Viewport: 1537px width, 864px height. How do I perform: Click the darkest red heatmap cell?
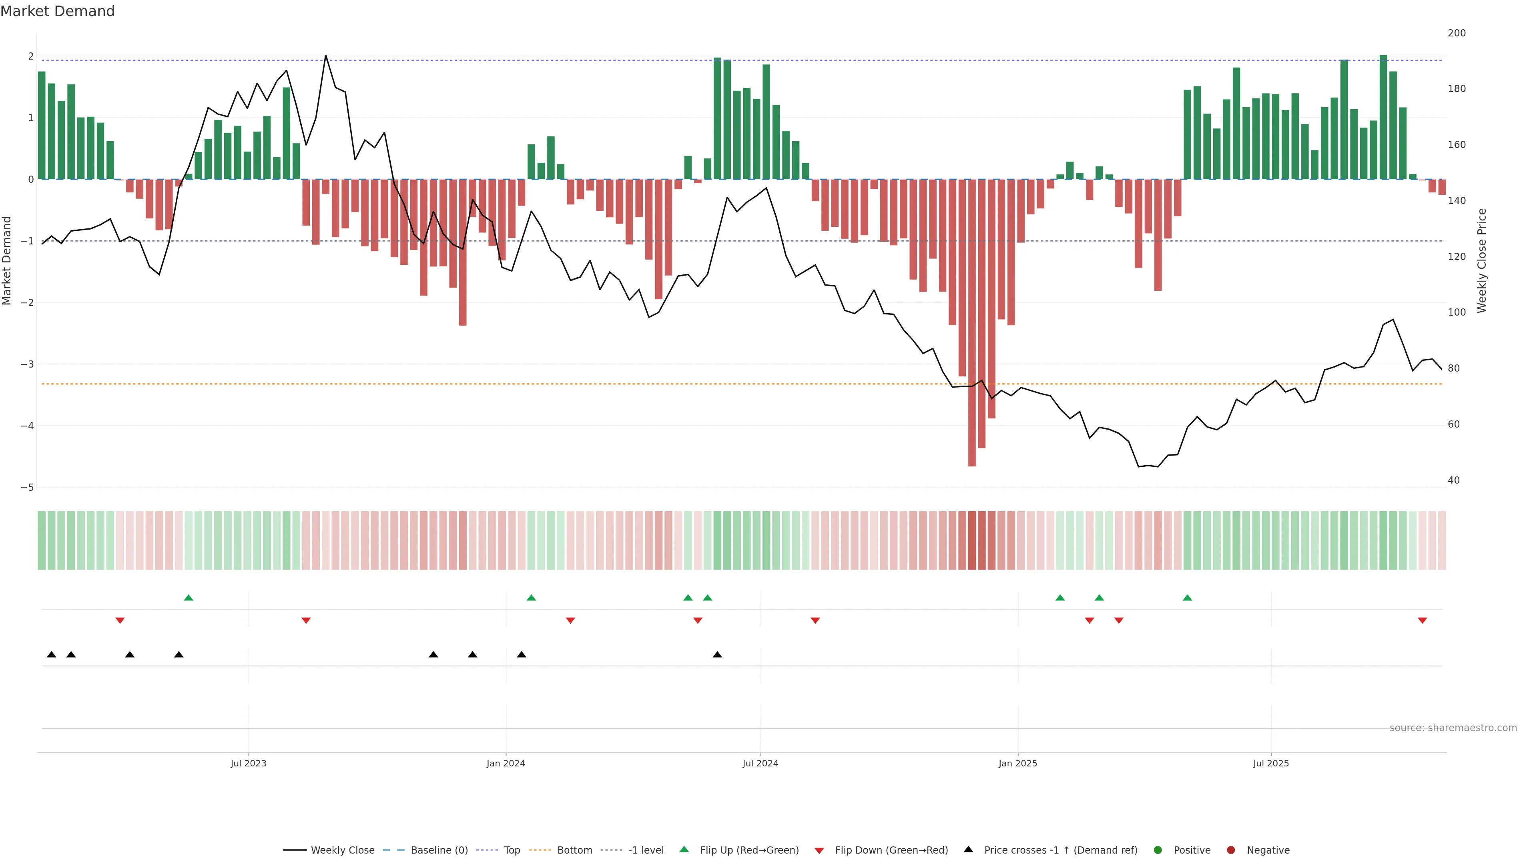[x=972, y=540]
